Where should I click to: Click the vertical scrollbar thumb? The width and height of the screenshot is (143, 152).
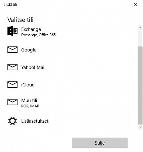point(140,85)
